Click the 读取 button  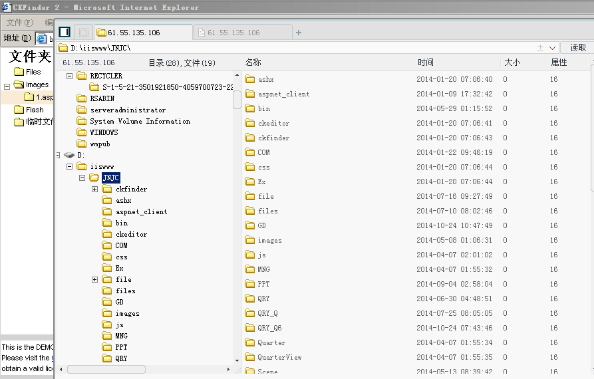coord(578,48)
